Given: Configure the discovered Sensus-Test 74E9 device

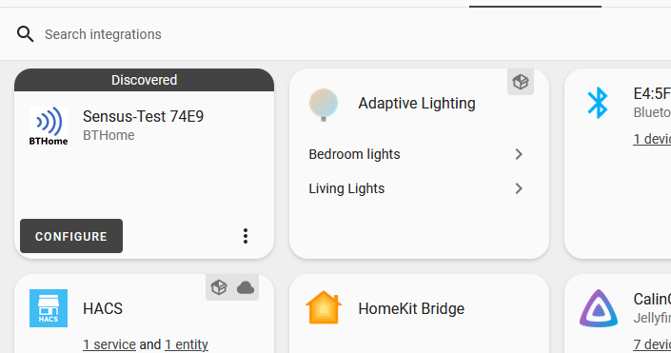Looking at the screenshot, I should [71, 236].
